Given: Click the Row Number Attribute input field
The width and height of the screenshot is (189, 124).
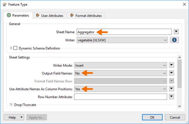Looking at the screenshot, I should point(120,97).
